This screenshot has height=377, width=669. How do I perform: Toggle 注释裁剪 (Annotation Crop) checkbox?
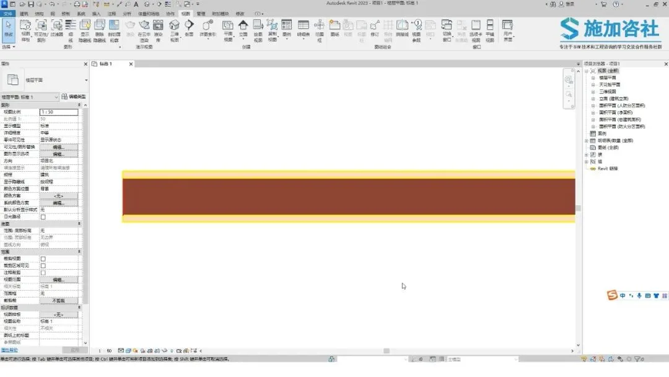click(43, 273)
